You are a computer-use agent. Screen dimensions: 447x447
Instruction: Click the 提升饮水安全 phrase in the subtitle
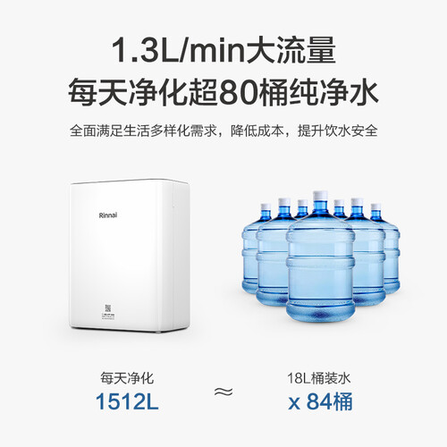coord(338,131)
